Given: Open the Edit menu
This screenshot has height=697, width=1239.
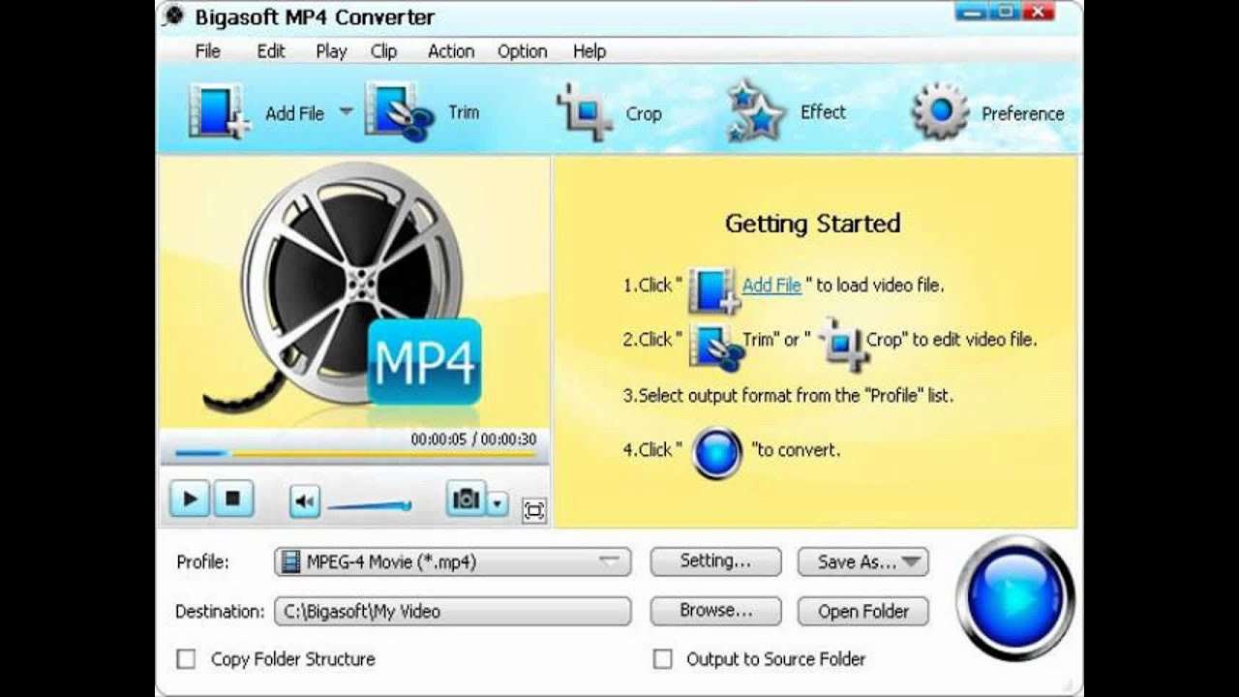Looking at the screenshot, I should point(271,51).
